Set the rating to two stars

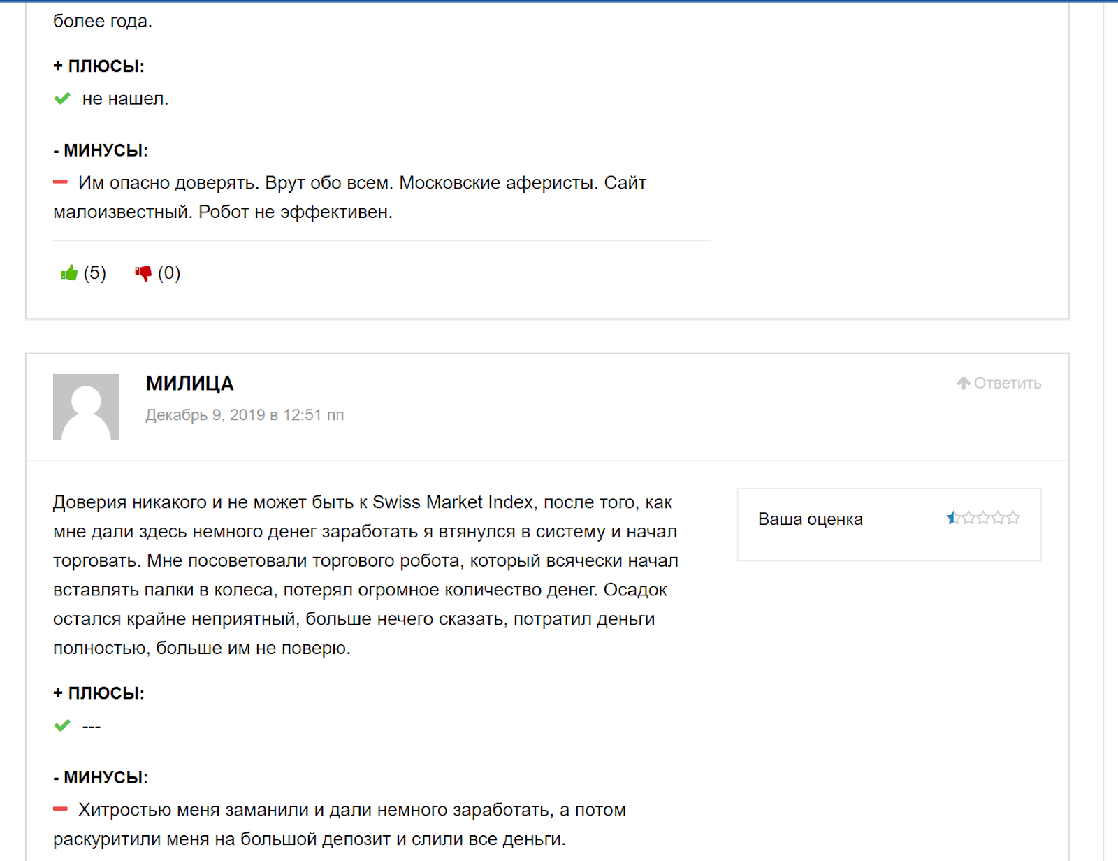tap(968, 518)
